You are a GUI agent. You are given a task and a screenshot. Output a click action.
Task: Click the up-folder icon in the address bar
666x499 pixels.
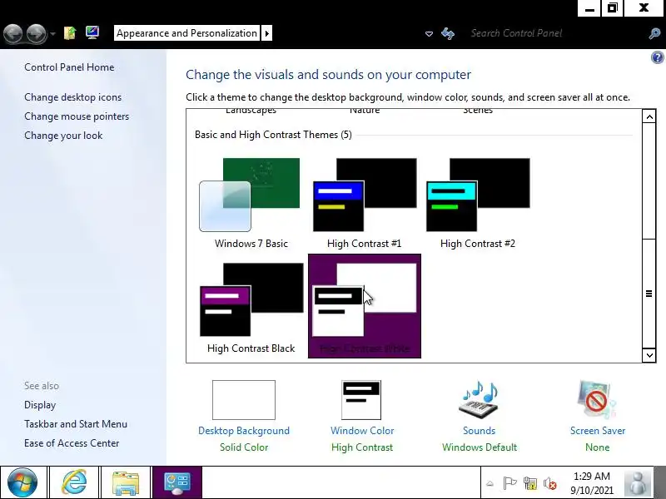click(x=70, y=33)
